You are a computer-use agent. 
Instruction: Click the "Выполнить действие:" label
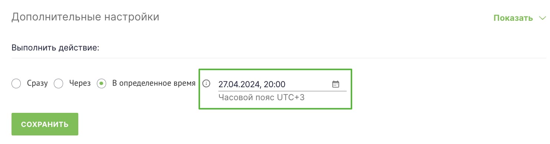coord(55,48)
